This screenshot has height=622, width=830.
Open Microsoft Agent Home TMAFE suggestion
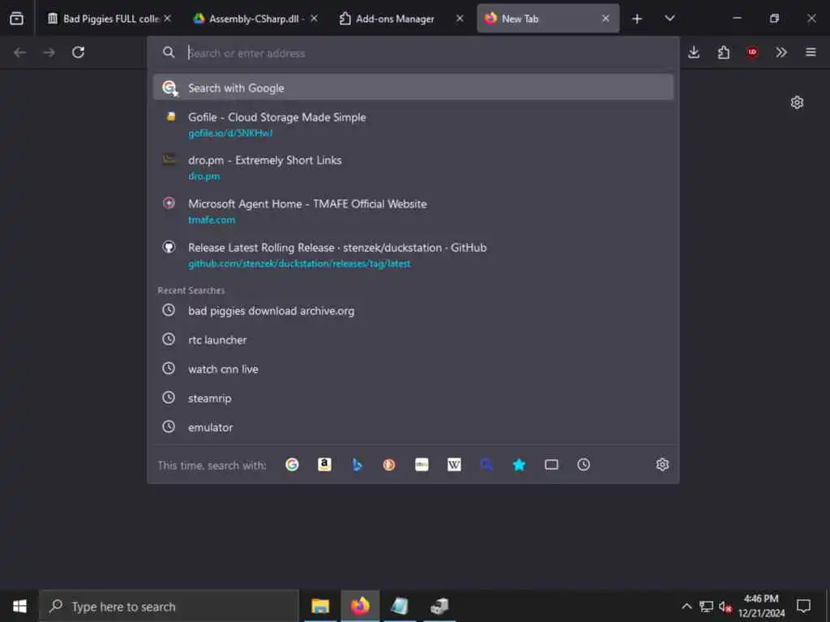[x=413, y=211]
